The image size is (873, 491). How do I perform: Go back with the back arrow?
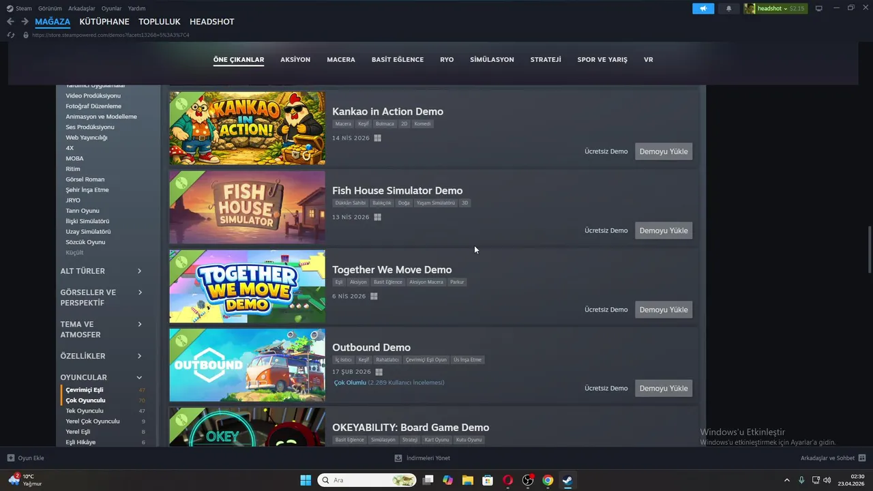(x=10, y=22)
